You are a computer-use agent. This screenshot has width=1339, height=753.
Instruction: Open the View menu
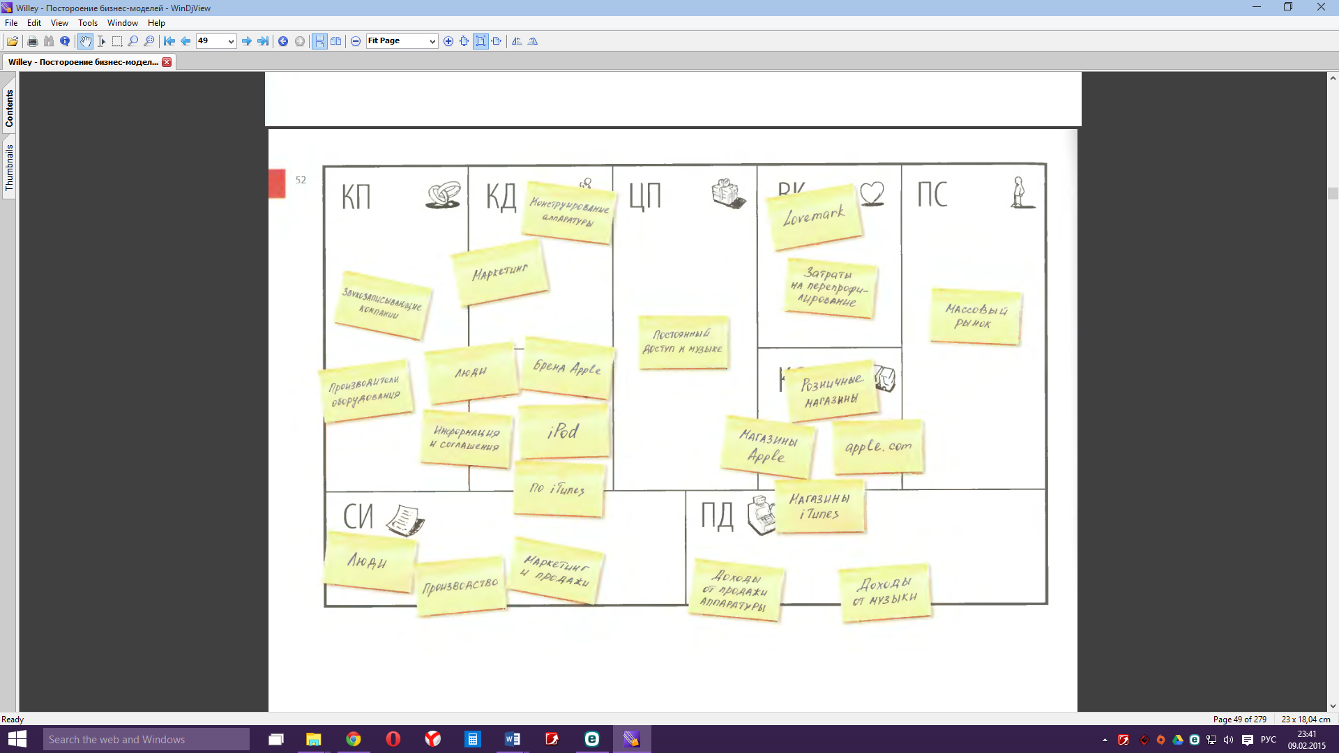point(59,23)
